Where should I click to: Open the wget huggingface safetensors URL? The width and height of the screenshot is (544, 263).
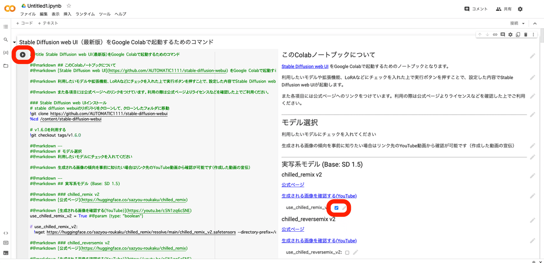click(x=141, y=232)
